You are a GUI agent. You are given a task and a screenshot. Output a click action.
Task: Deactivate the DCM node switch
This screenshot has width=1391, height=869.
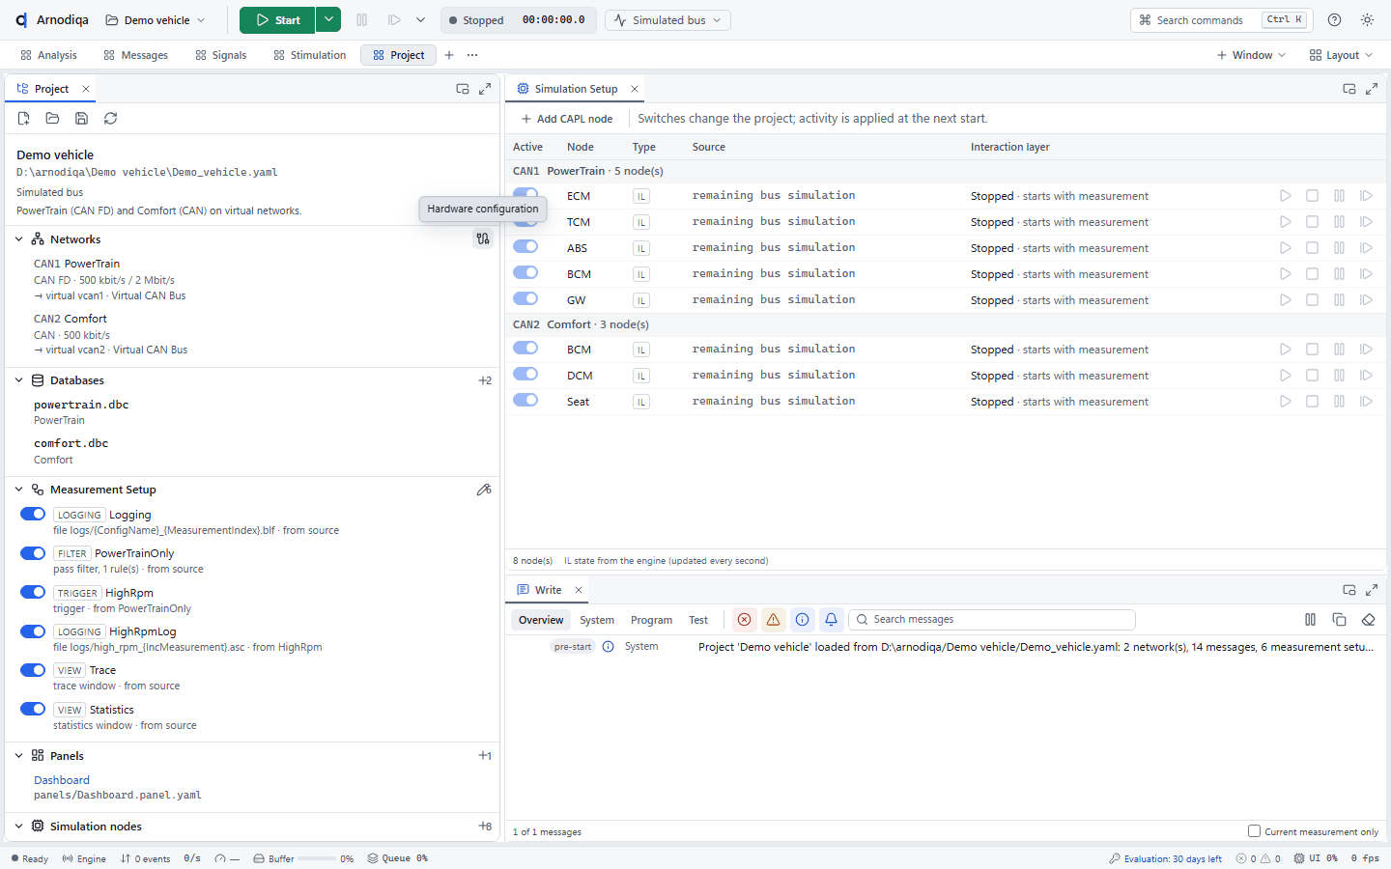[525, 375]
